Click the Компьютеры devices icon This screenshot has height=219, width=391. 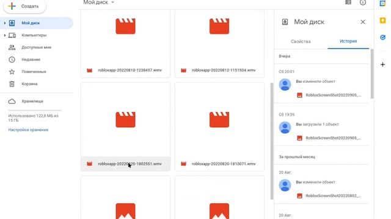12,35
